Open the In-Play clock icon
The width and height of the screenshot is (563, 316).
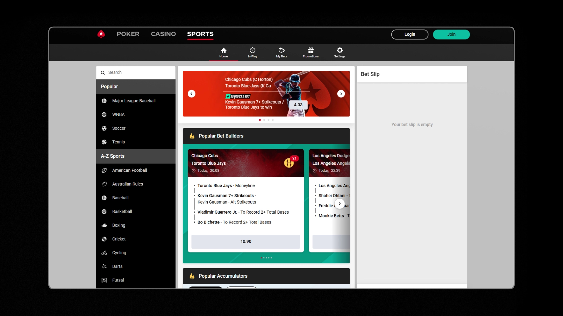252,50
